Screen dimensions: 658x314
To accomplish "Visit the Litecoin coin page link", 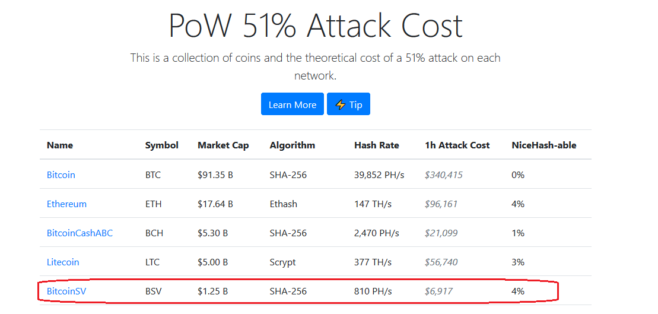I will tap(63, 262).
